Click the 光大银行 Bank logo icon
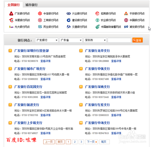 11,27
